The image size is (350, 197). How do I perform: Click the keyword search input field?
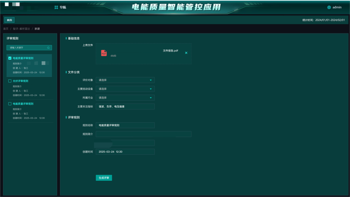(27, 48)
